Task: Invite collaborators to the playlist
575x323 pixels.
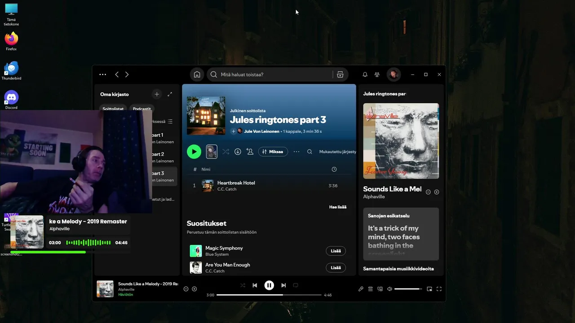Action: [x=250, y=152]
